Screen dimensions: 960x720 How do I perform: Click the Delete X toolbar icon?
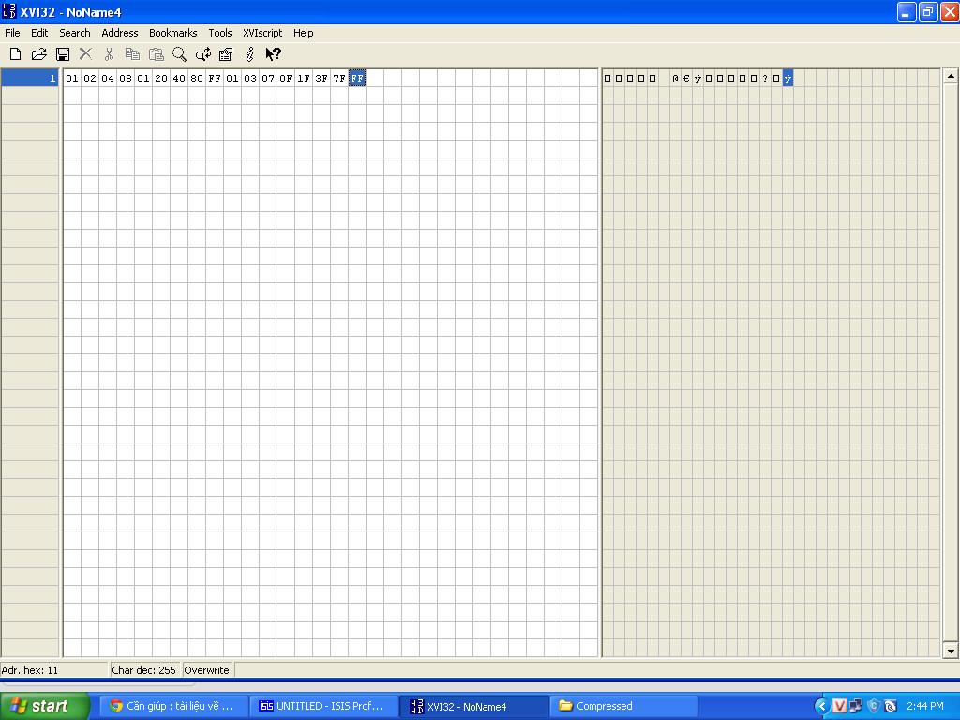coord(85,54)
